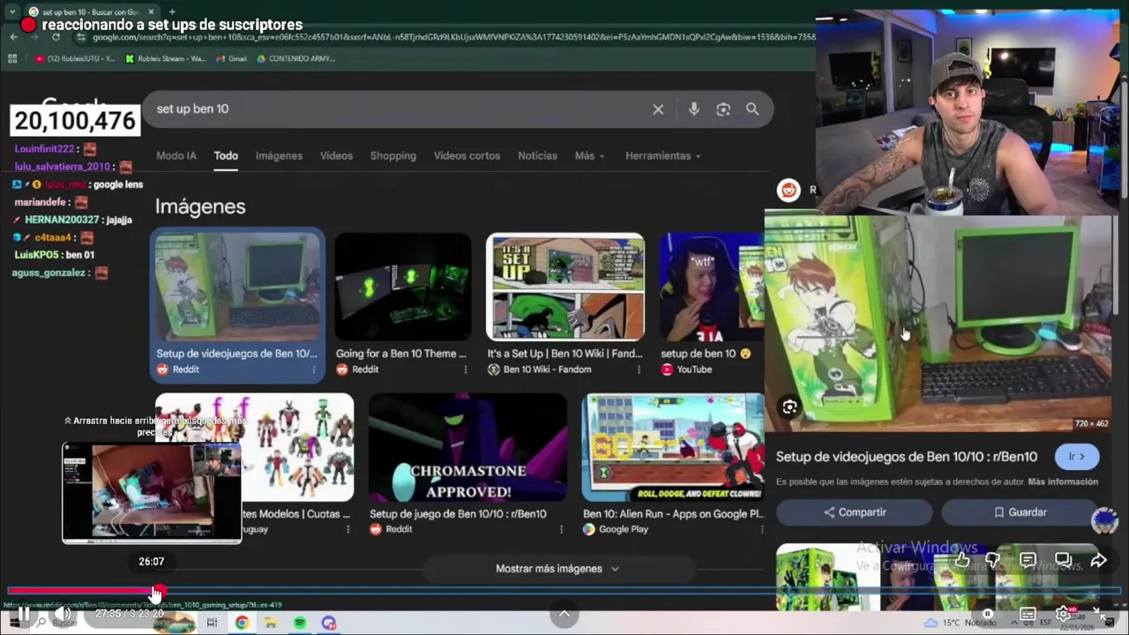This screenshot has height=635, width=1129.
Task: Open the 'Setup de videojuegos de Ben 10' Reddit thumbnail
Action: (237, 287)
